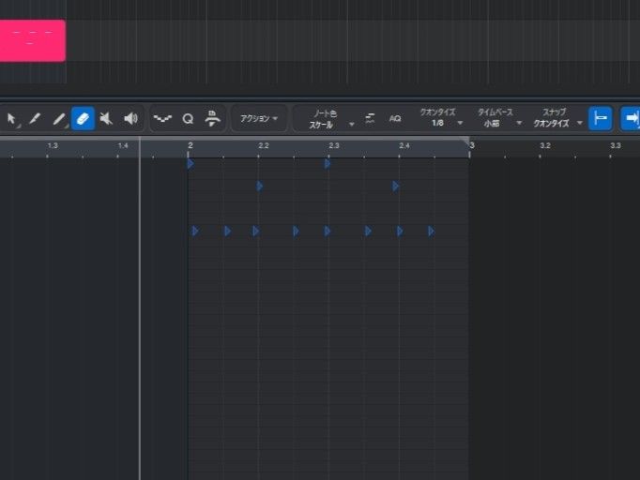Click the automation curve icon

point(162,119)
